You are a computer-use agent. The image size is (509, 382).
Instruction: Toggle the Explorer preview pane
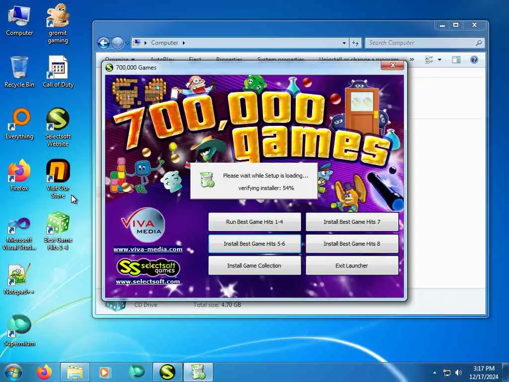(x=456, y=60)
